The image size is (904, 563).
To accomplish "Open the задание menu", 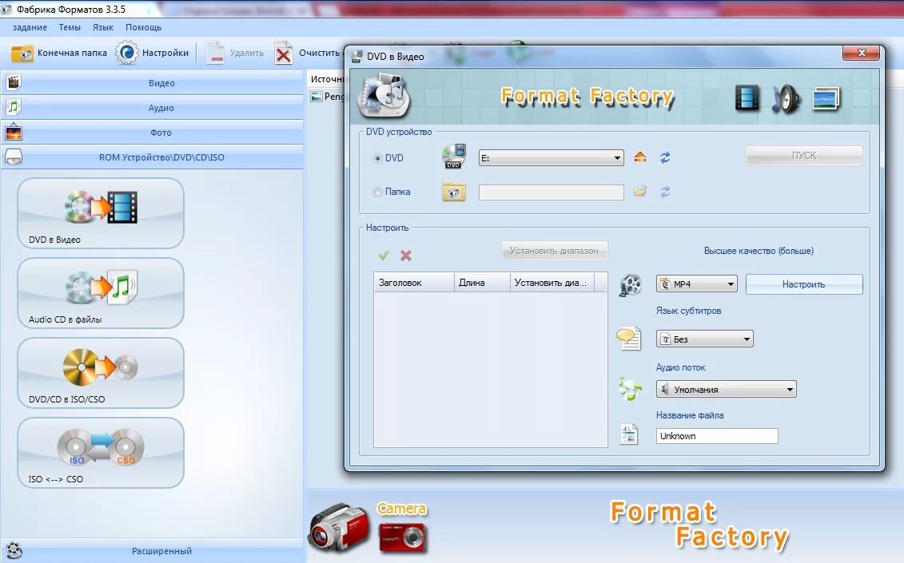I will [30, 27].
